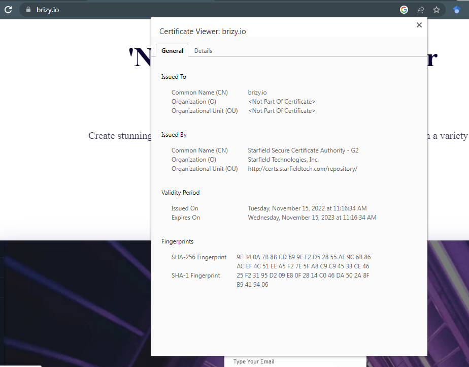The image size is (469, 367).
Task: Click the Type Your Email field
Action: coord(295,361)
